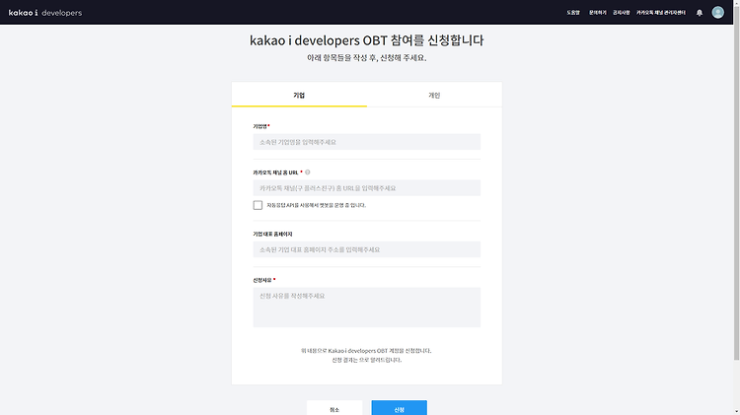Open the notification bell icon
Image resolution: width=740 pixels, height=415 pixels.
pos(699,13)
